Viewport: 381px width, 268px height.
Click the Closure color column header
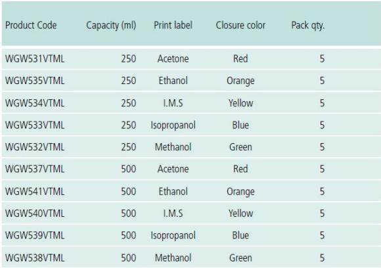coord(240,25)
